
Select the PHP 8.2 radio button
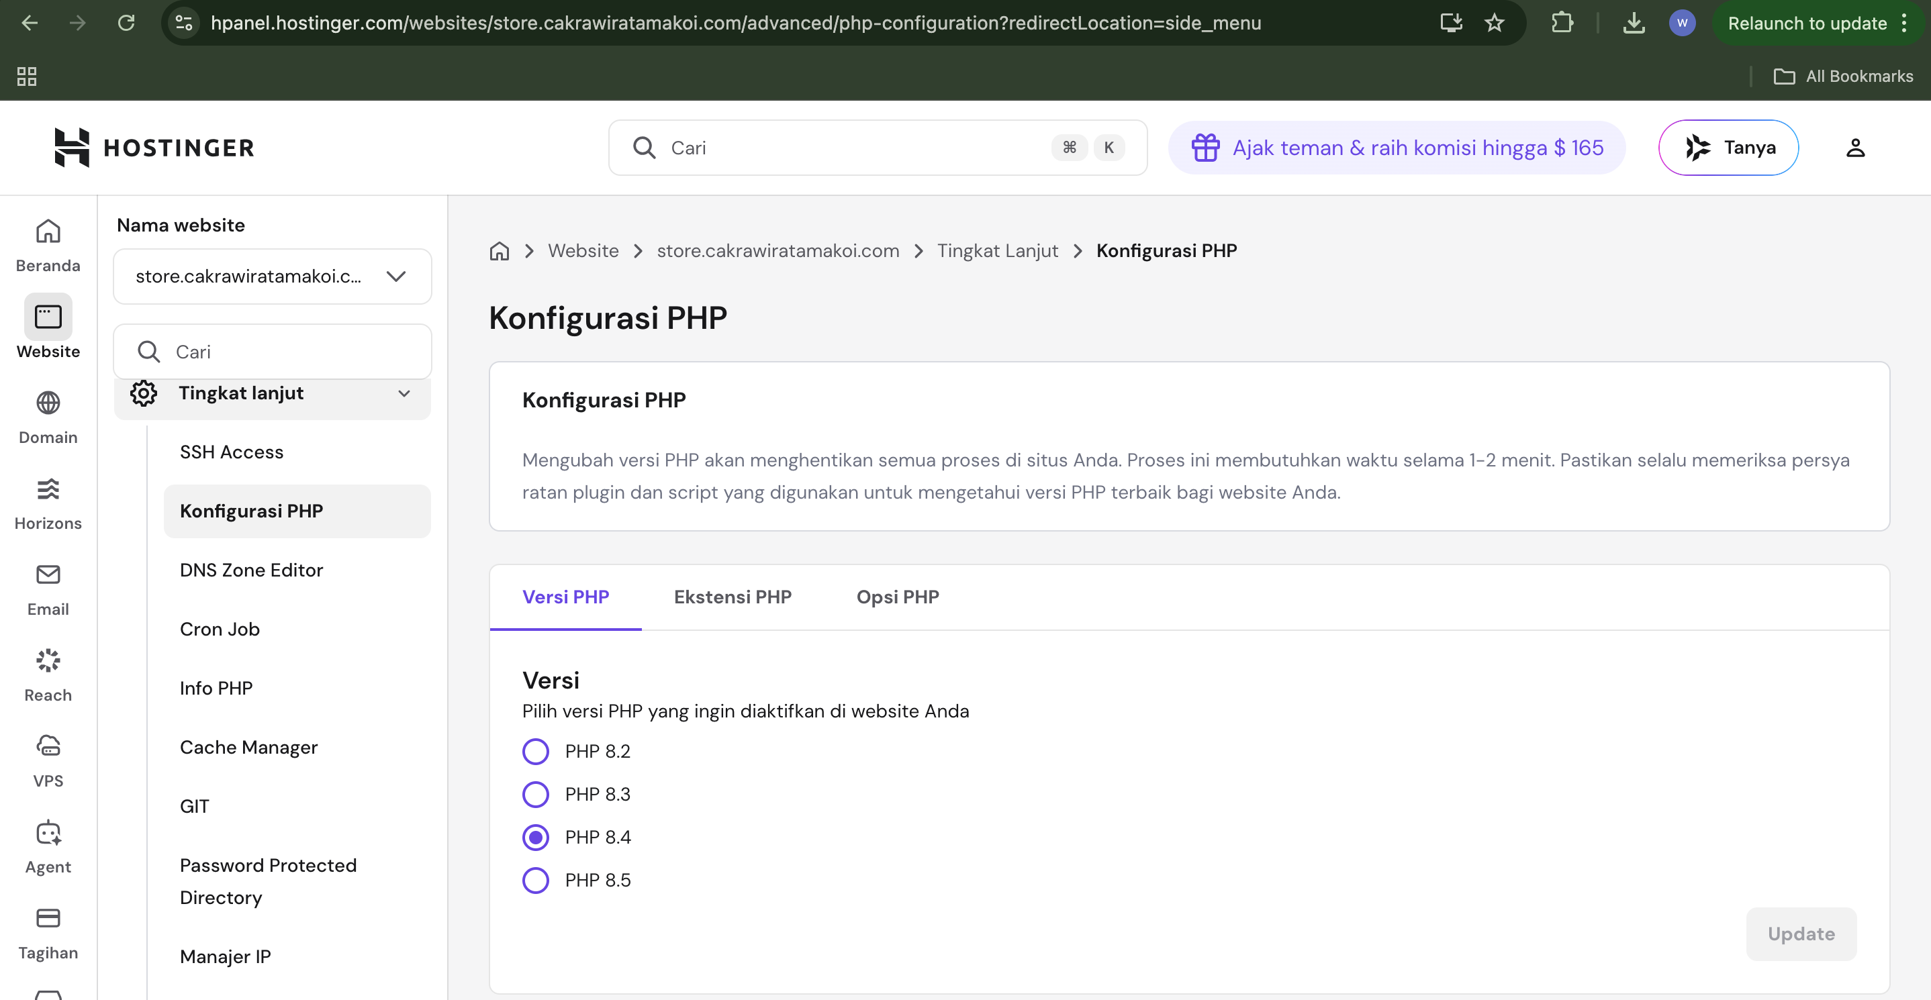coord(535,751)
